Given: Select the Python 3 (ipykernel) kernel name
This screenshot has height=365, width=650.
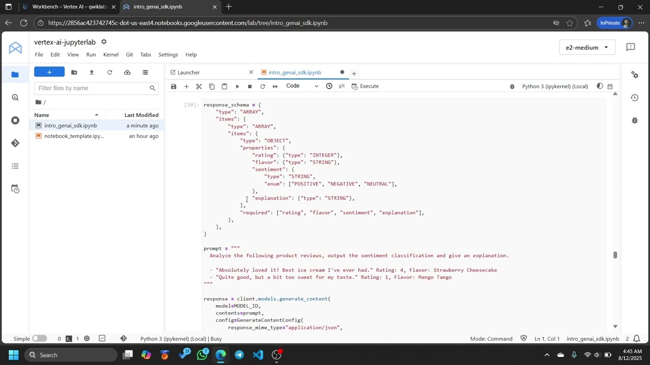Looking at the screenshot, I should (x=555, y=86).
